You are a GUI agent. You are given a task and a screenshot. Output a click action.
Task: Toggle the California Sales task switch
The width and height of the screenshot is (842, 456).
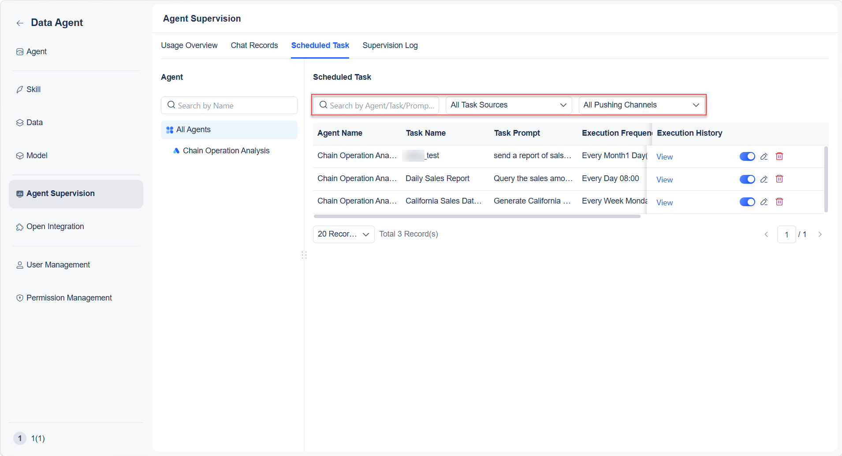click(x=747, y=202)
